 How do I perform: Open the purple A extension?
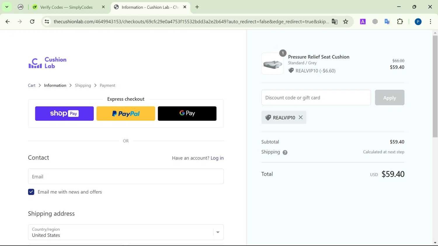click(363, 22)
